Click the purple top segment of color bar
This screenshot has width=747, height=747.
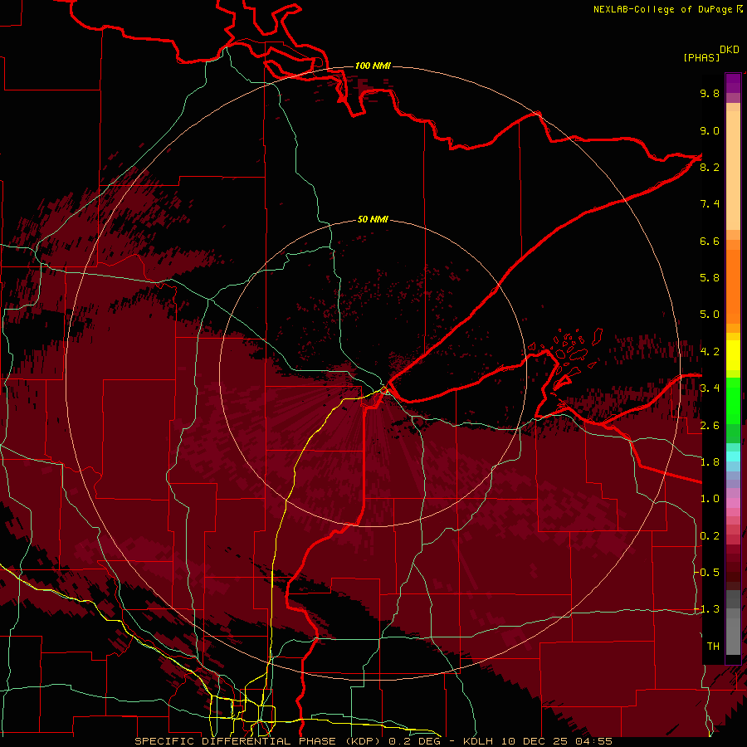click(733, 83)
